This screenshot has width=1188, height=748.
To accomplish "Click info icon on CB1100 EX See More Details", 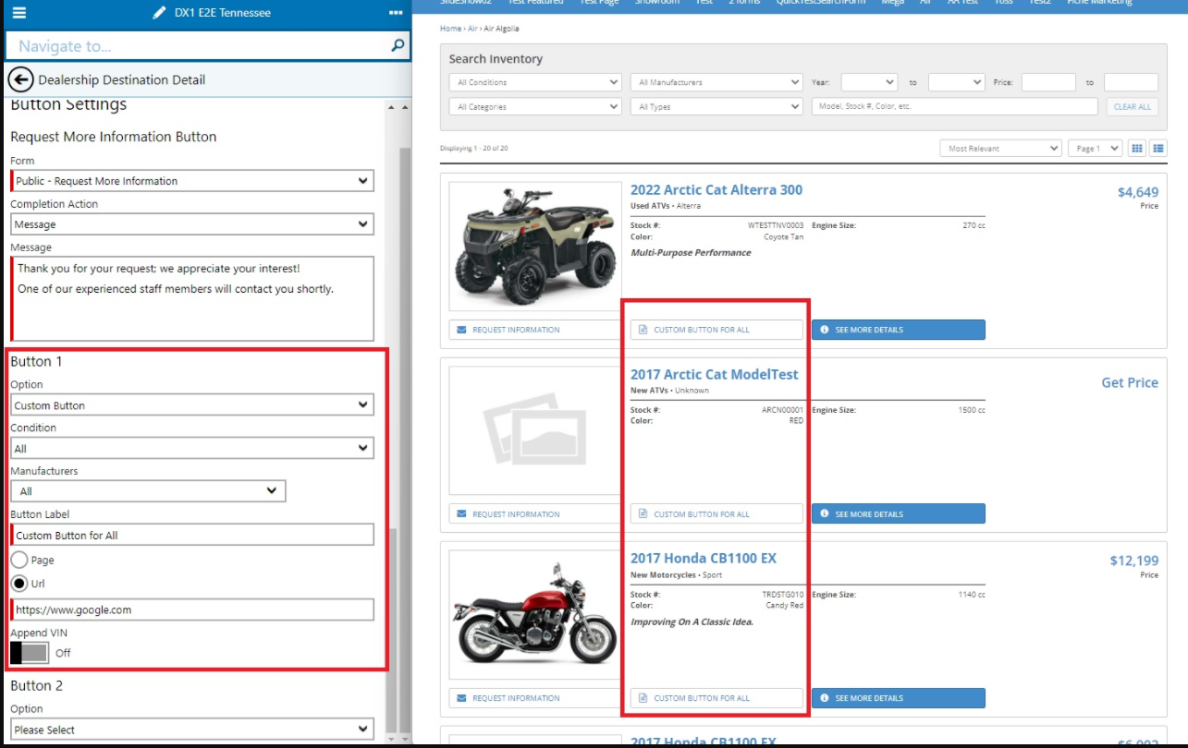I will (x=825, y=698).
